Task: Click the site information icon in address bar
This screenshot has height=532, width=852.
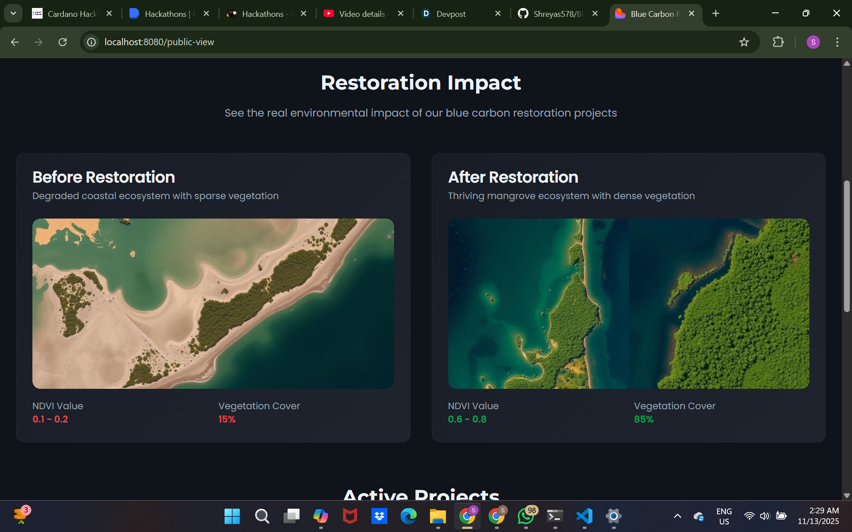Action: [x=91, y=42]
